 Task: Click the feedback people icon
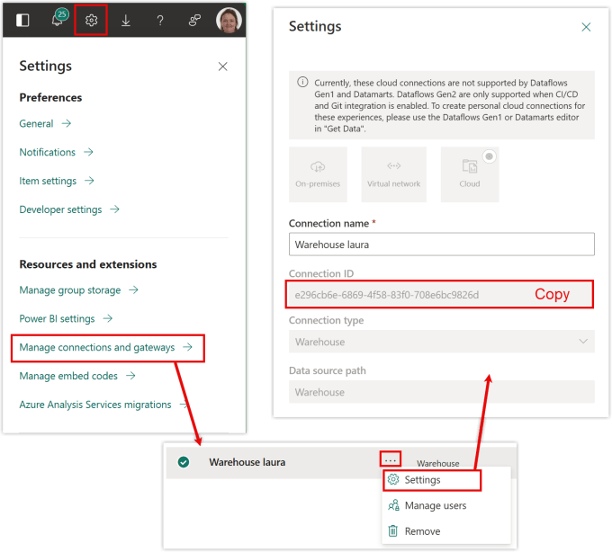pyautogui.click(x=194, y=20)
